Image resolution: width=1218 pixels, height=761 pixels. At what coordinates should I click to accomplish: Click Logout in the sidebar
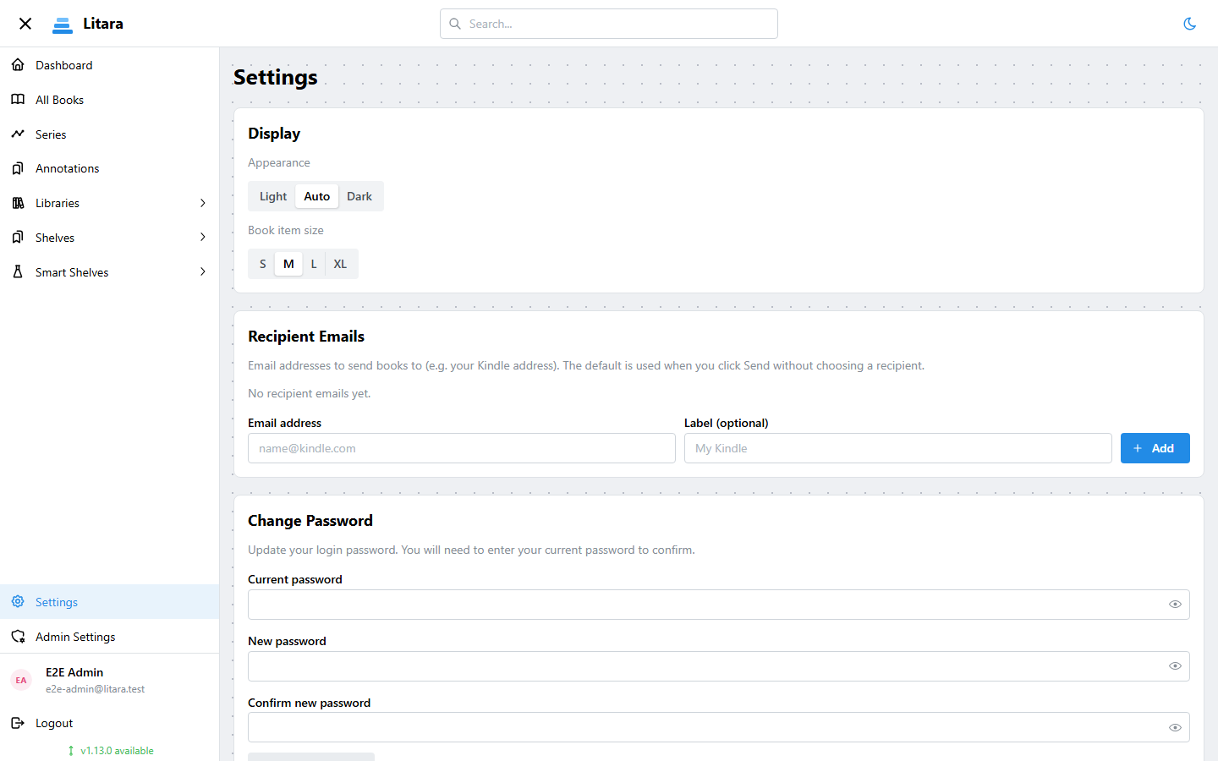click(53, 723)
